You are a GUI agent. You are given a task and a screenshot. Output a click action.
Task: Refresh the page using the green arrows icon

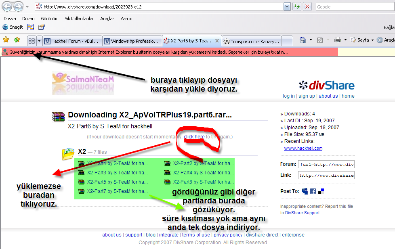click(297, 6)
